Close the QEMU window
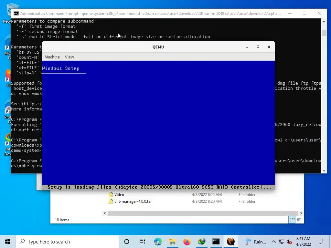The image size is (331, 248). [x=269, y=47]
